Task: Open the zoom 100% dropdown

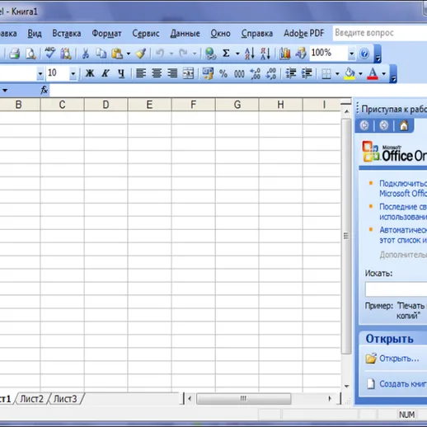Action: click(x=351, y=54)
